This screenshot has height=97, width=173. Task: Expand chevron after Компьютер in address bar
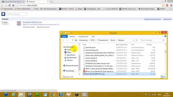[x=89, y=40]
